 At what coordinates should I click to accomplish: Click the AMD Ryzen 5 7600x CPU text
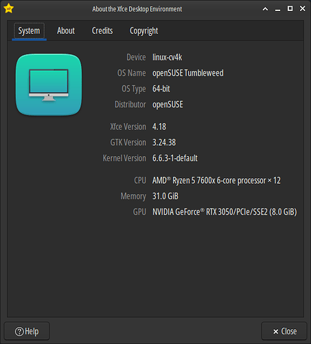(216, 181)
